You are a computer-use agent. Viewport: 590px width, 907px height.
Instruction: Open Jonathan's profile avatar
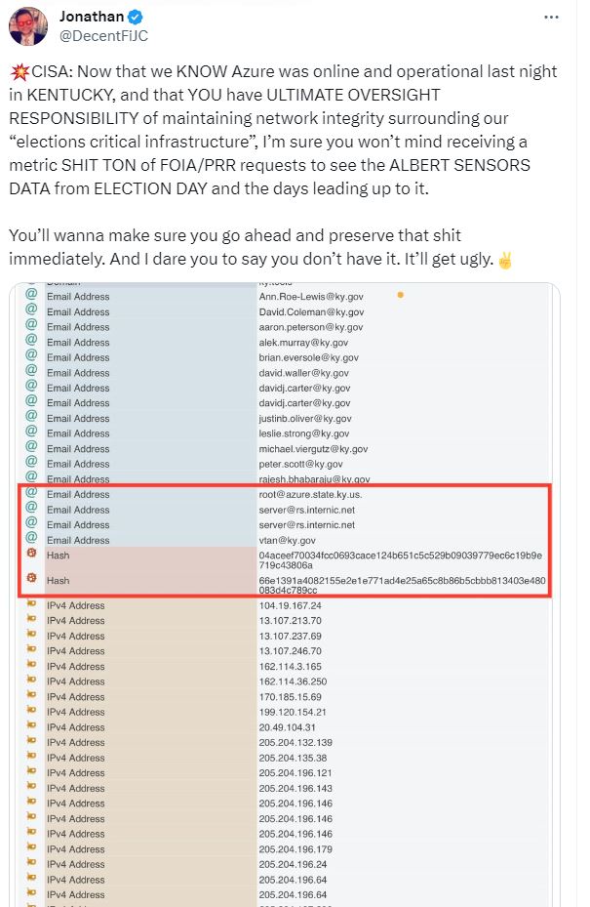(x=27, y=26)
